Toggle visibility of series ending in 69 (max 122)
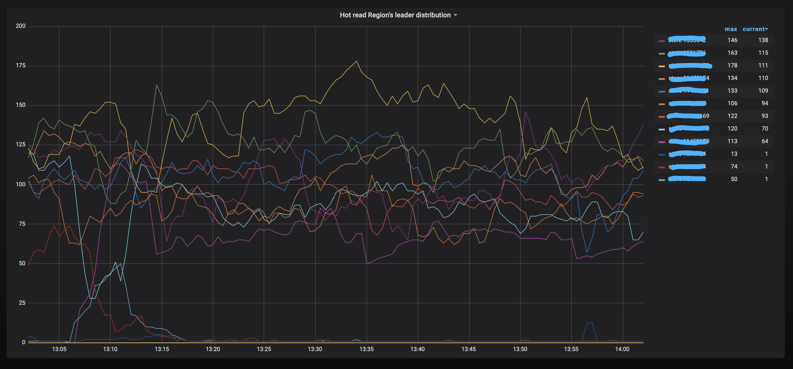Image resolution: width=793 pixels, height=369 pixels. click(x=688, y=116)
